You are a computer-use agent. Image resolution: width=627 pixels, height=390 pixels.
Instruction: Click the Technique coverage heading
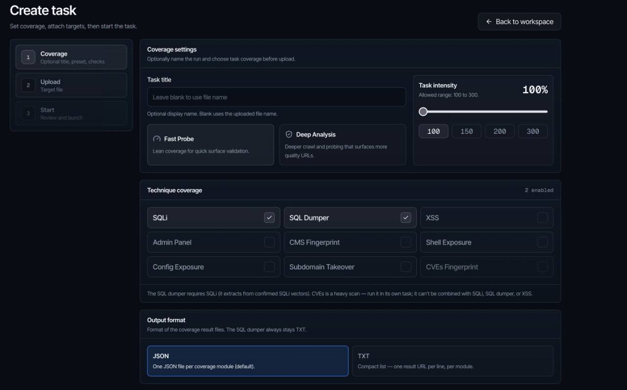click(174, 190)
